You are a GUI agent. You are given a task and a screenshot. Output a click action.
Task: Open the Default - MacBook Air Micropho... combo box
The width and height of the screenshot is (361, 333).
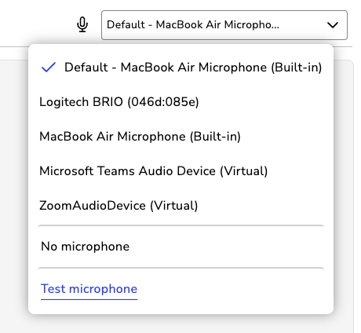click(224, 25)
